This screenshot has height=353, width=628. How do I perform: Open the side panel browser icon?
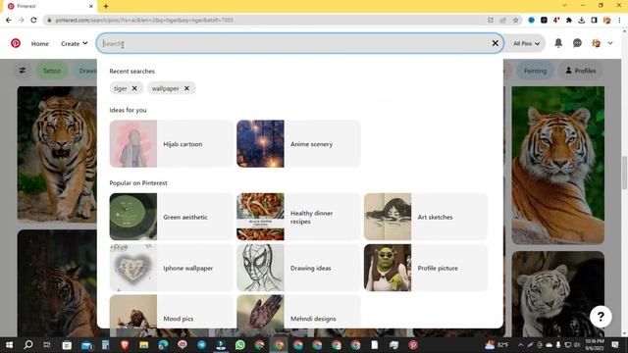click(x=594, y=20)
